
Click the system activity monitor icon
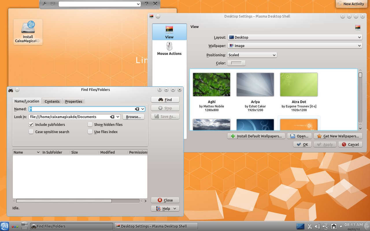[x=53, y=4]
